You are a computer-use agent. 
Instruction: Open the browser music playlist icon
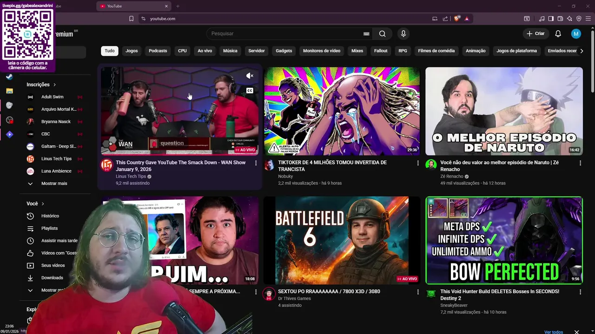(542, 19)
